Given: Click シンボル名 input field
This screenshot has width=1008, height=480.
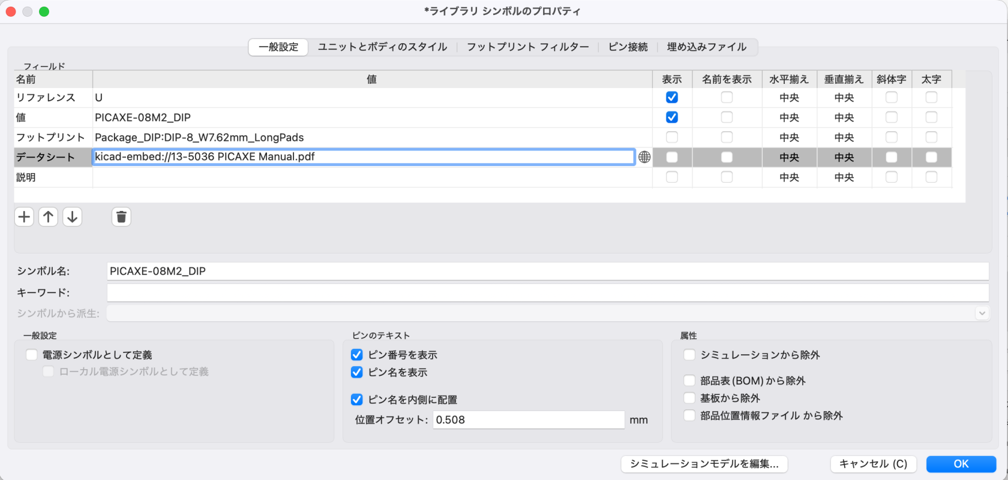Looking at the screenshot, I should [548, 271].
